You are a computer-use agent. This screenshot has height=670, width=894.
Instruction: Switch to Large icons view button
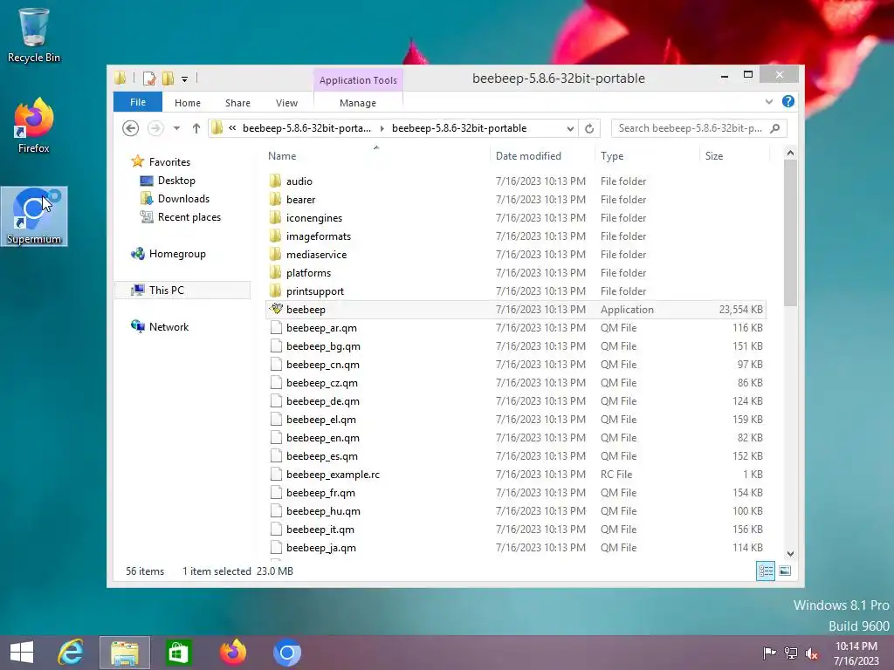pos(785,571)
